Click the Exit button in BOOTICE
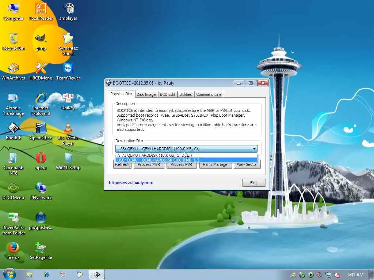 click(x=254, y=183)
